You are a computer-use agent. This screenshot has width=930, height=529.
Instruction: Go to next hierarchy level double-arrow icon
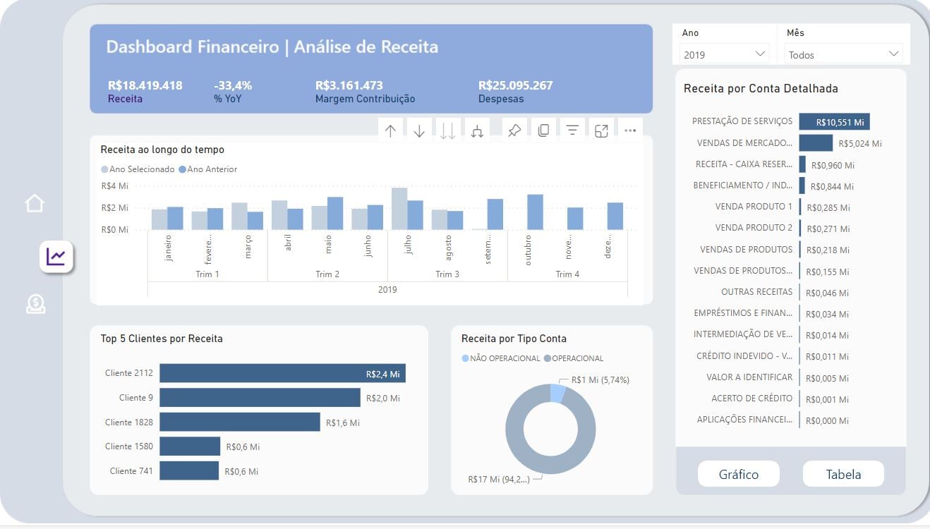pyautogui.click(x=448, y=130)
